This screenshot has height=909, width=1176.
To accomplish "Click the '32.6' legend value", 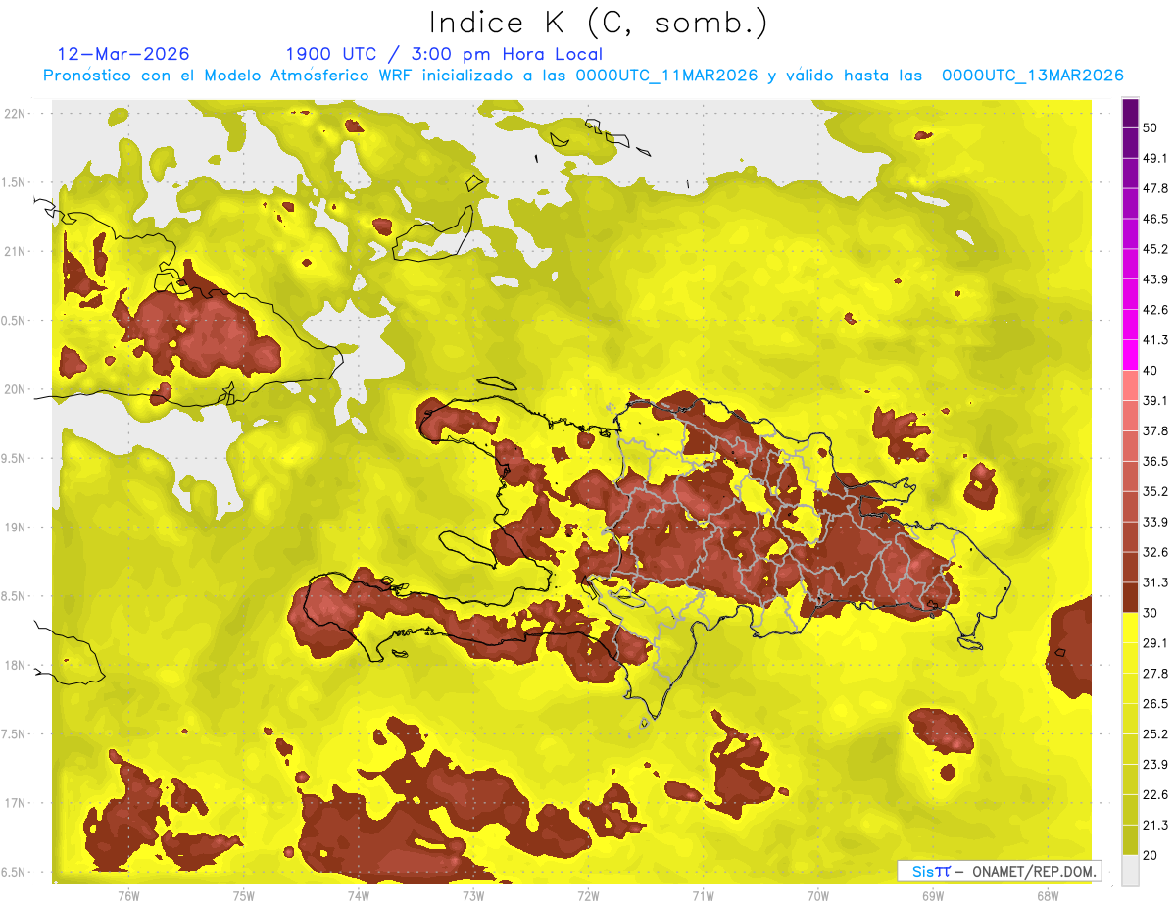I will pyautogui.click(x=1155, y=552).
